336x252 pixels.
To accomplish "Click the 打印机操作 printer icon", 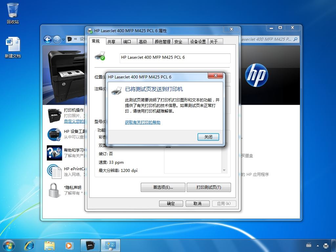I will click(x=54, y=116).
